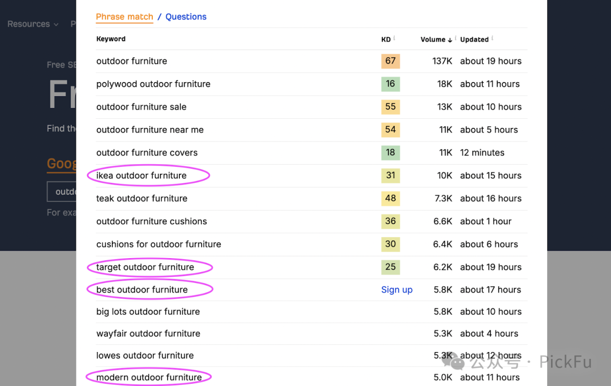Click the 'polywood outdoor furniture' keyword
The width and height of the screenshot is (611, 386).
(153, 84)
